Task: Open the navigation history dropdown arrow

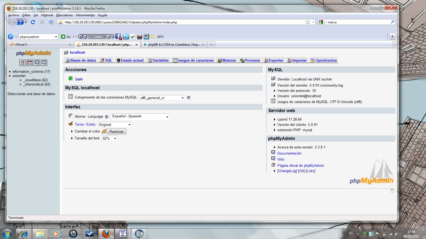Action: tap(26, 22)
